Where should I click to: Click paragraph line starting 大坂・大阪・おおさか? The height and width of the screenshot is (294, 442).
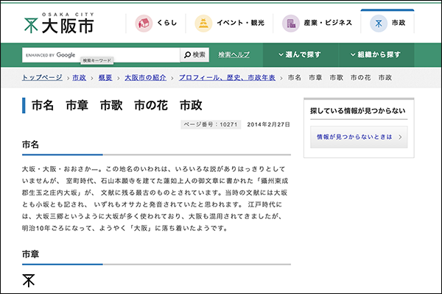[x=154, y=169]
